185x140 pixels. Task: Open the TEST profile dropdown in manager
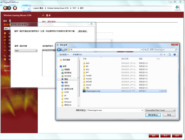tap(26, 51)
